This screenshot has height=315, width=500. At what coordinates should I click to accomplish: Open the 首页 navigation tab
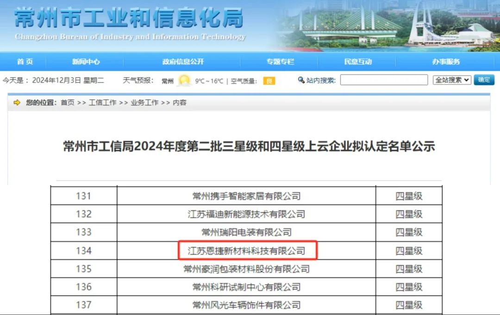(25, 62)
